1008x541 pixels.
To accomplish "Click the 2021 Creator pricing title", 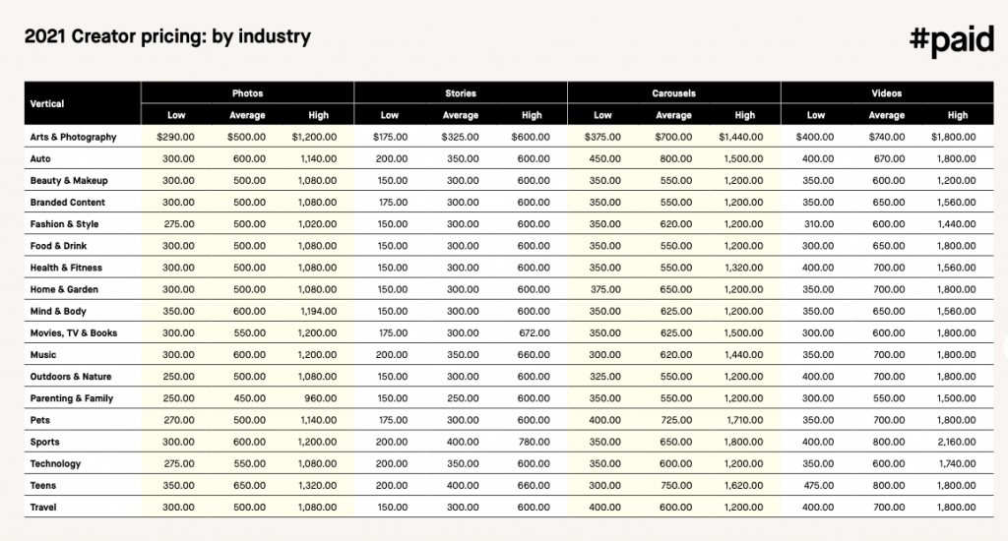I will point(167,37).
